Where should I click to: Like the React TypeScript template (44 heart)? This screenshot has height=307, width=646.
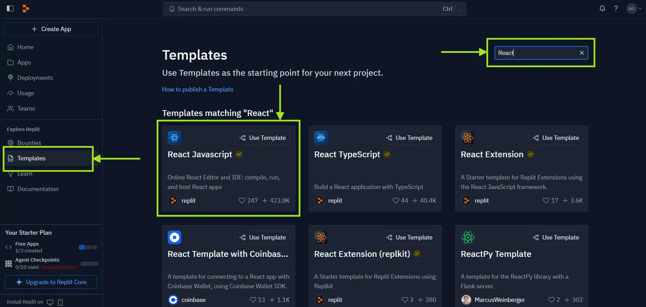[x=396, y=201]
